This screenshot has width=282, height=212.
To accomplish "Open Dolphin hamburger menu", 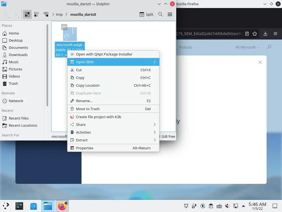I will tap(170, 14).
